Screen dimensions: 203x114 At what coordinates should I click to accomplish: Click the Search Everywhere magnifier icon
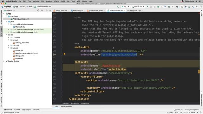point(197,7)
